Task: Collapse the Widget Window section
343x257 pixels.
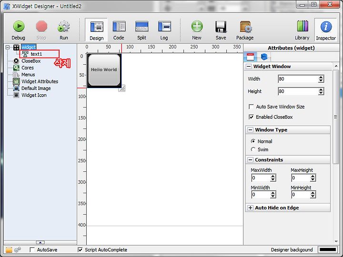Action: coord(249,67)
